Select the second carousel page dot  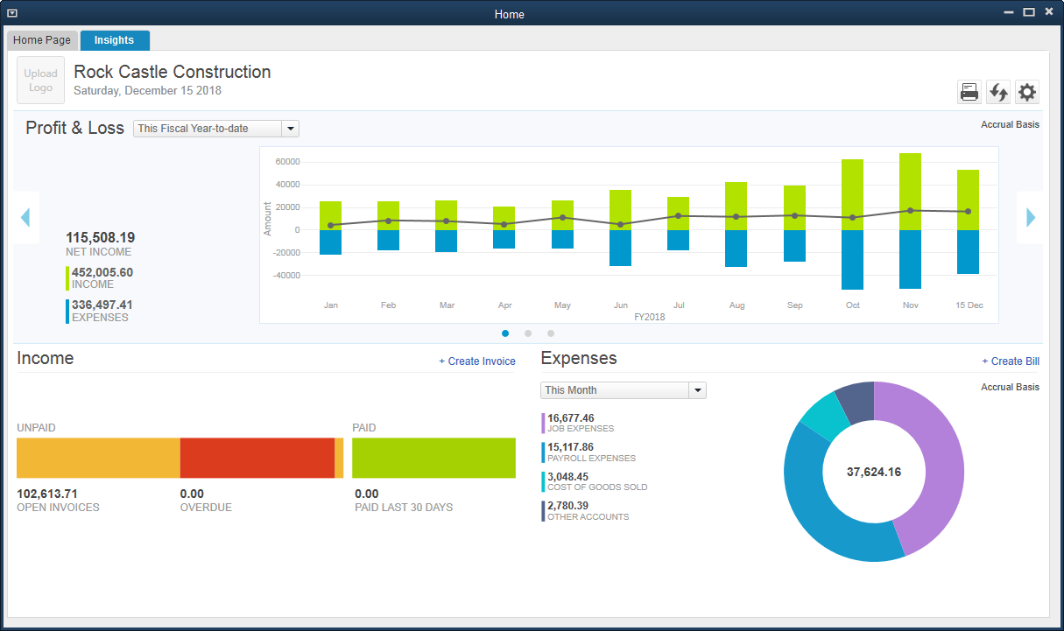coord(528,333)
